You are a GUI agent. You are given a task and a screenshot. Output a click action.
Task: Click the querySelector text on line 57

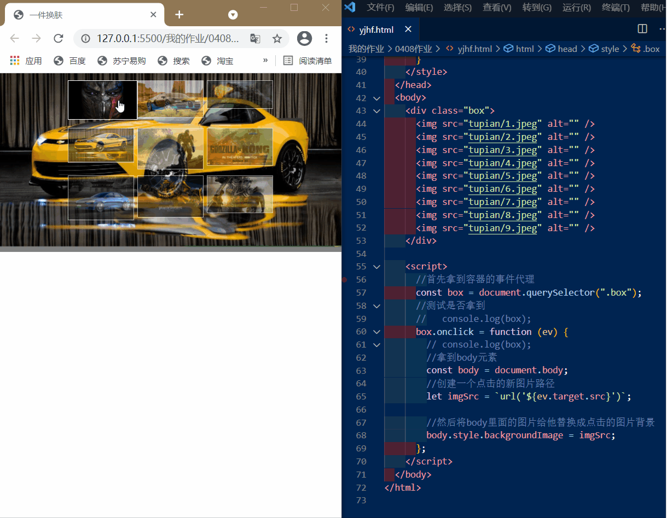pyautogui.click(x=559, y=293)
